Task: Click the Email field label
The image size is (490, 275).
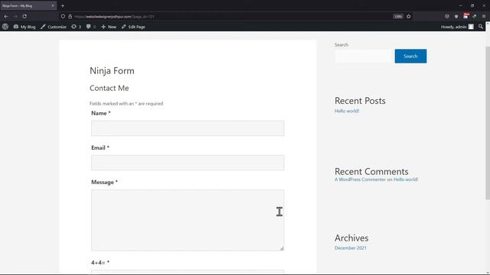Action: point(98,147)
